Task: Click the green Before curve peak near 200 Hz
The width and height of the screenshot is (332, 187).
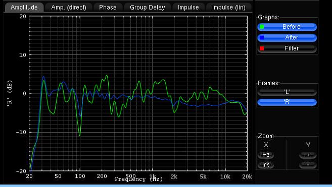Action: click(107, 76)
